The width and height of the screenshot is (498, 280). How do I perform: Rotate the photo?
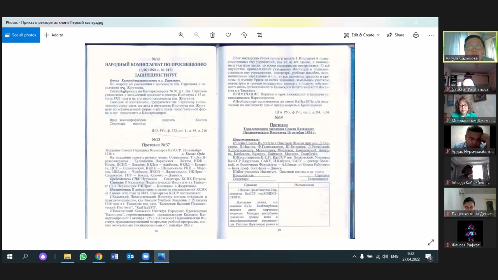click(x=244, y=35)
